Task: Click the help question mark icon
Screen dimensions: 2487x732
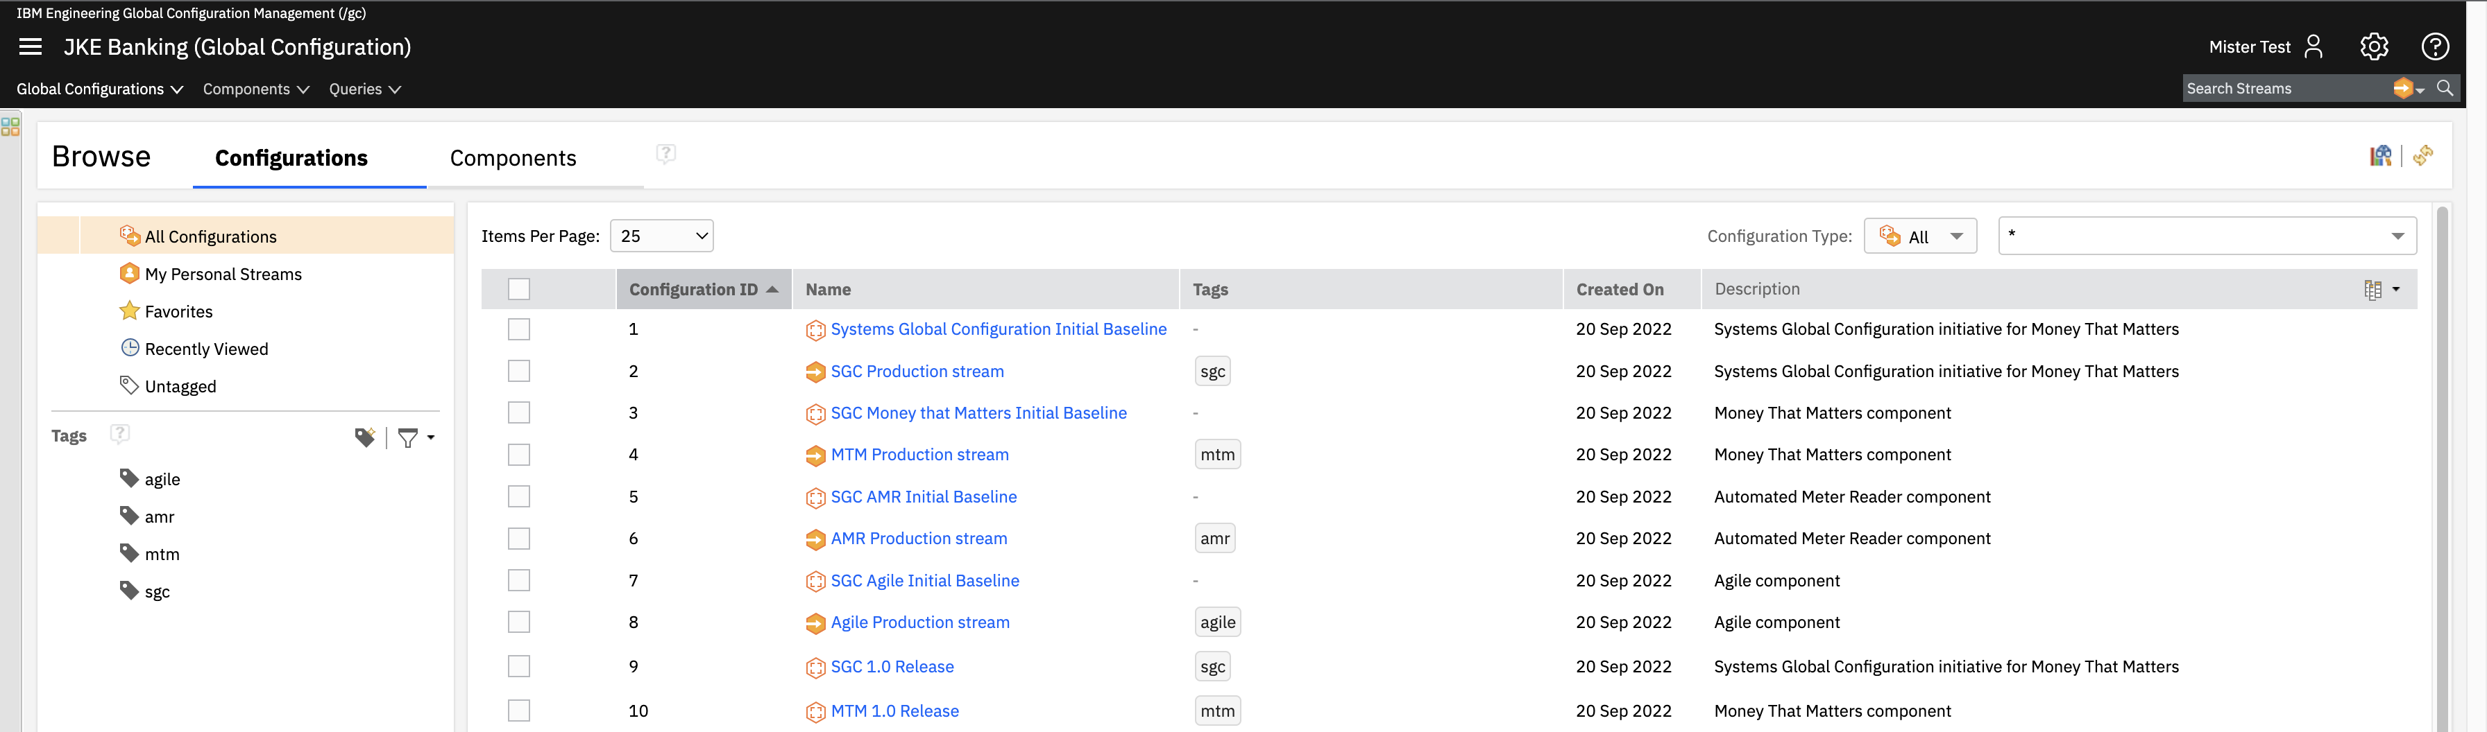Action: (2434, 46)
